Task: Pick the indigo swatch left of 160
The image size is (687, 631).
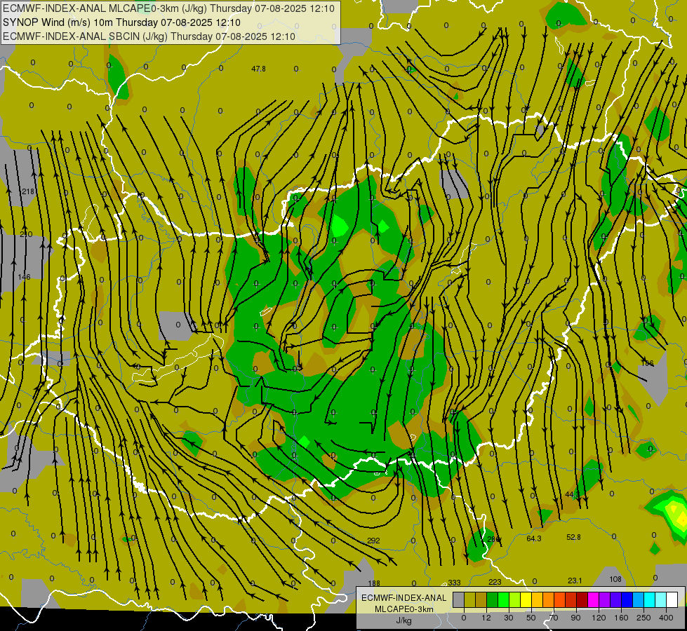Action: point(616,599)
